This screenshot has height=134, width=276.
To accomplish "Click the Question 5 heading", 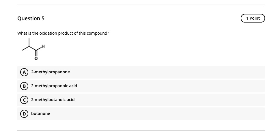I will 31,18.
